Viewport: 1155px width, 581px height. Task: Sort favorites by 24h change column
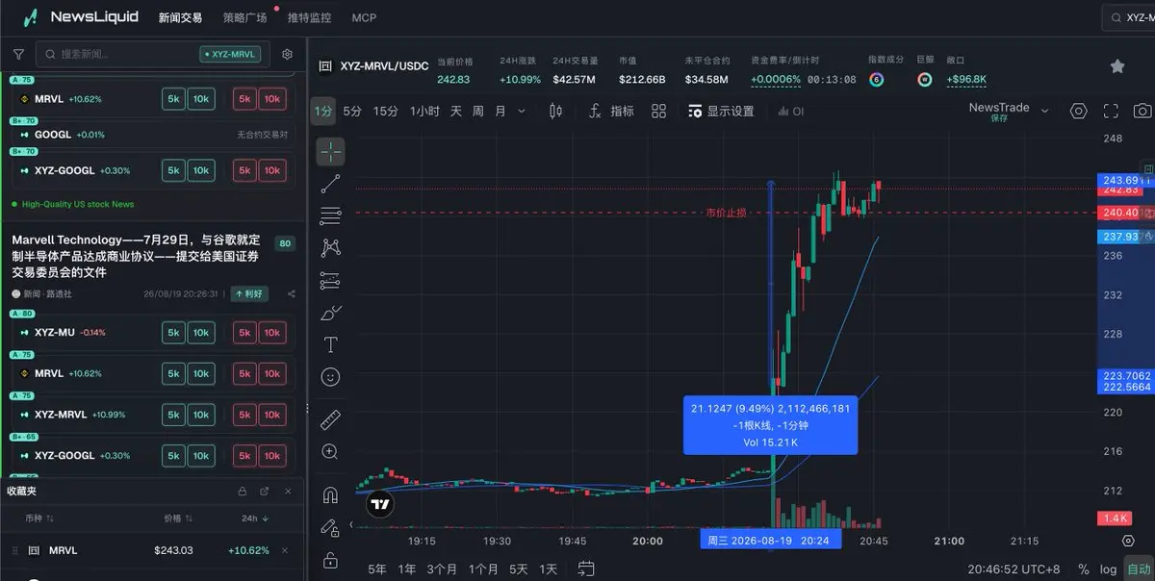255,518
